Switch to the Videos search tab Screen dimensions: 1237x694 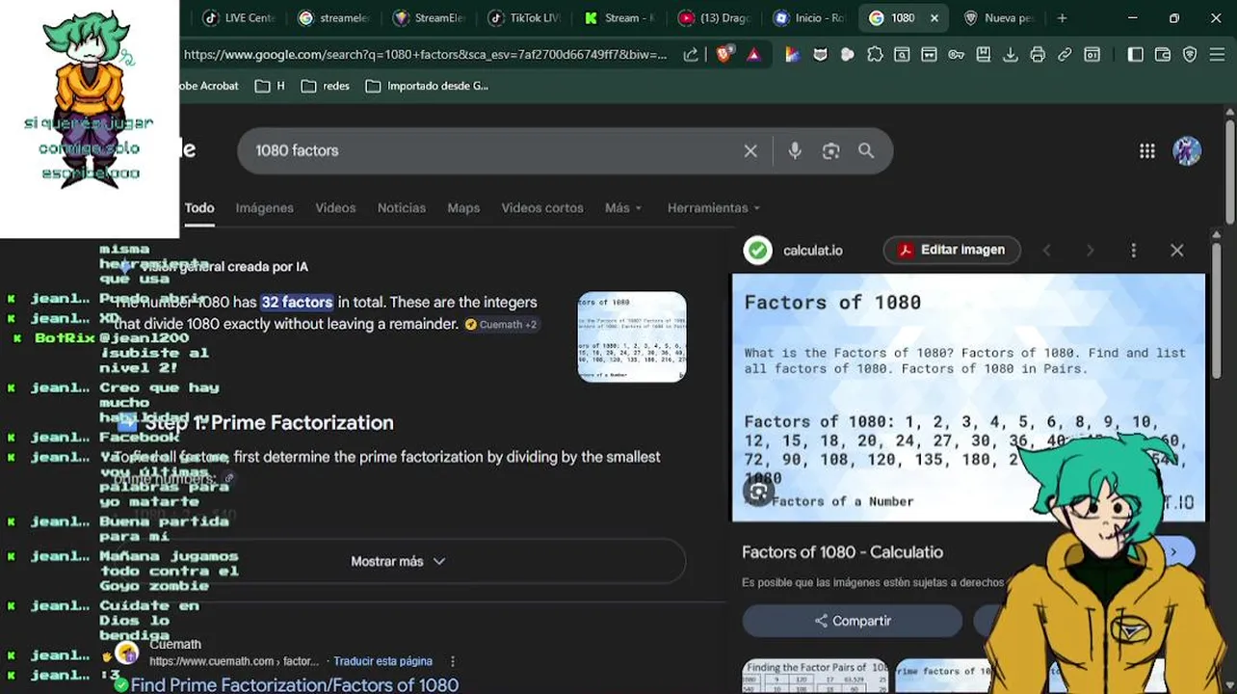tap(335, 207)
